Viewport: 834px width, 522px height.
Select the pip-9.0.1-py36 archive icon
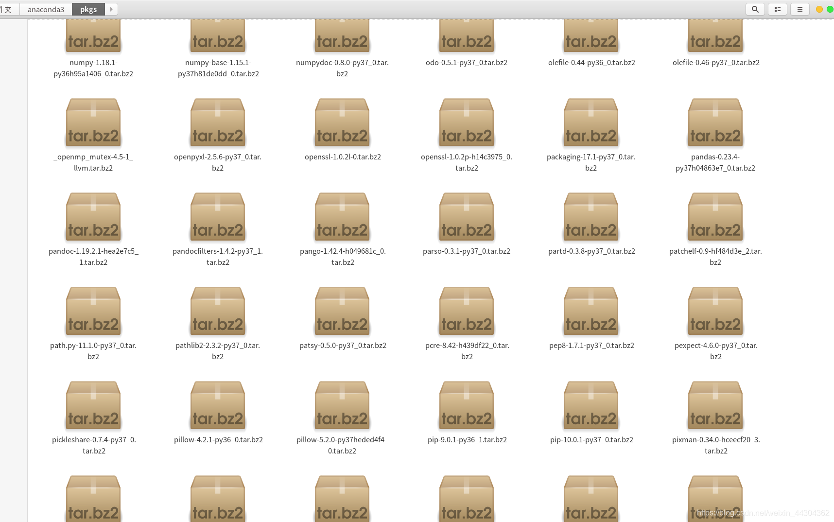click(467, 405)
